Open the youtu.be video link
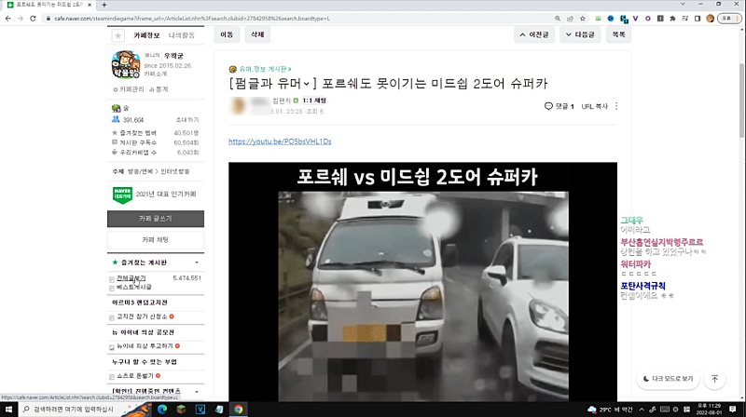746x417 pixels. 280,141
